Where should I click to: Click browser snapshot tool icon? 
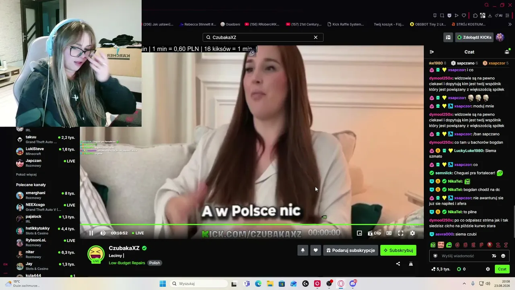(x=442, y=16)
